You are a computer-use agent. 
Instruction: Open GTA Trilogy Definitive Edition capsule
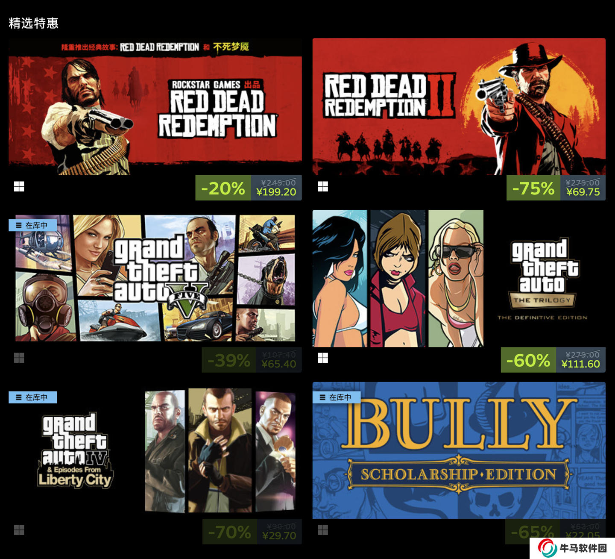click(x=459, y=278)
